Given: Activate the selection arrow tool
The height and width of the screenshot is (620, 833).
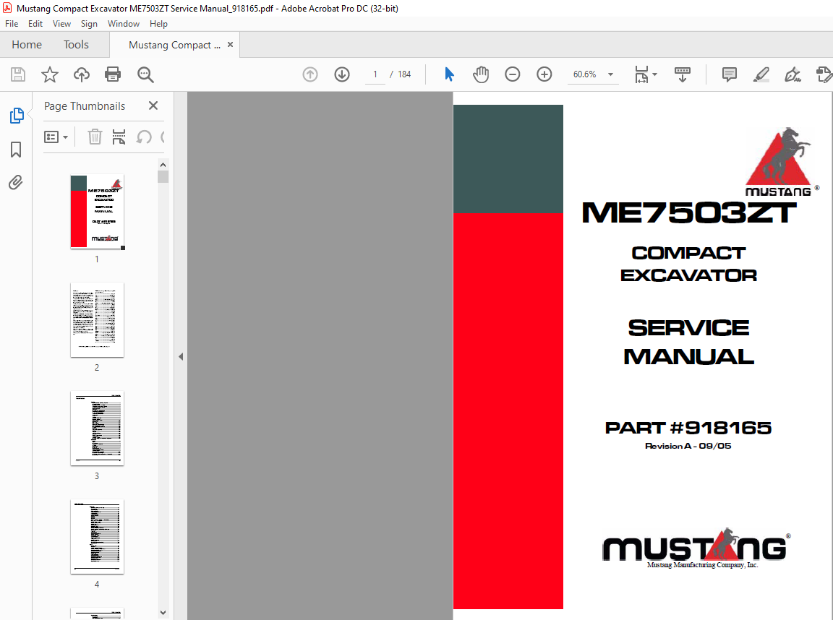Looking at the screenshot, I should (450, 74).
